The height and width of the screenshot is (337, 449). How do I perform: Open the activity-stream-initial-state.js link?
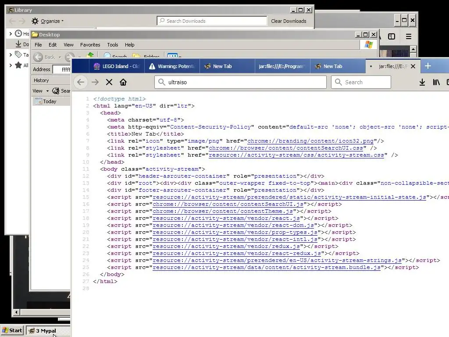[x=289, y=197]
